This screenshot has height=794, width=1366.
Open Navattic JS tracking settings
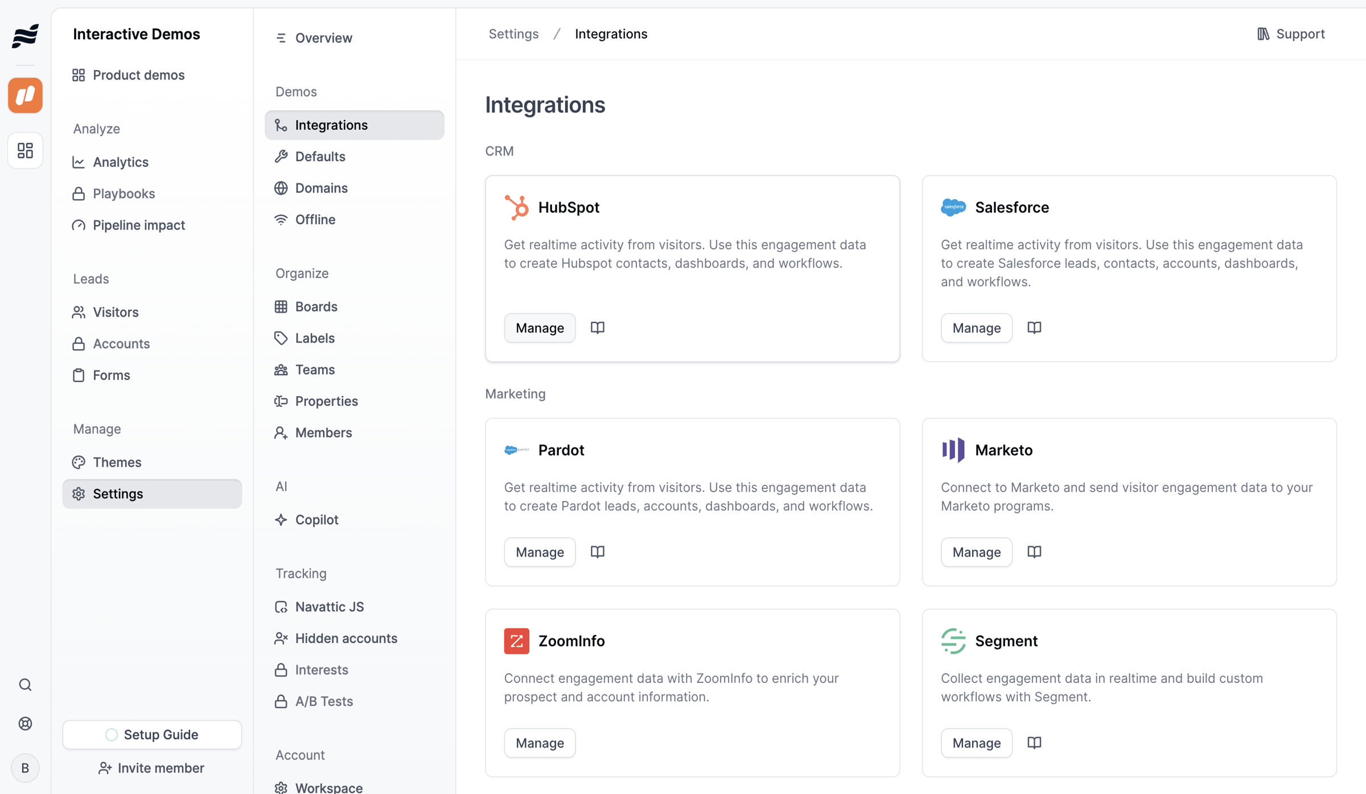(x=354, y=607)
